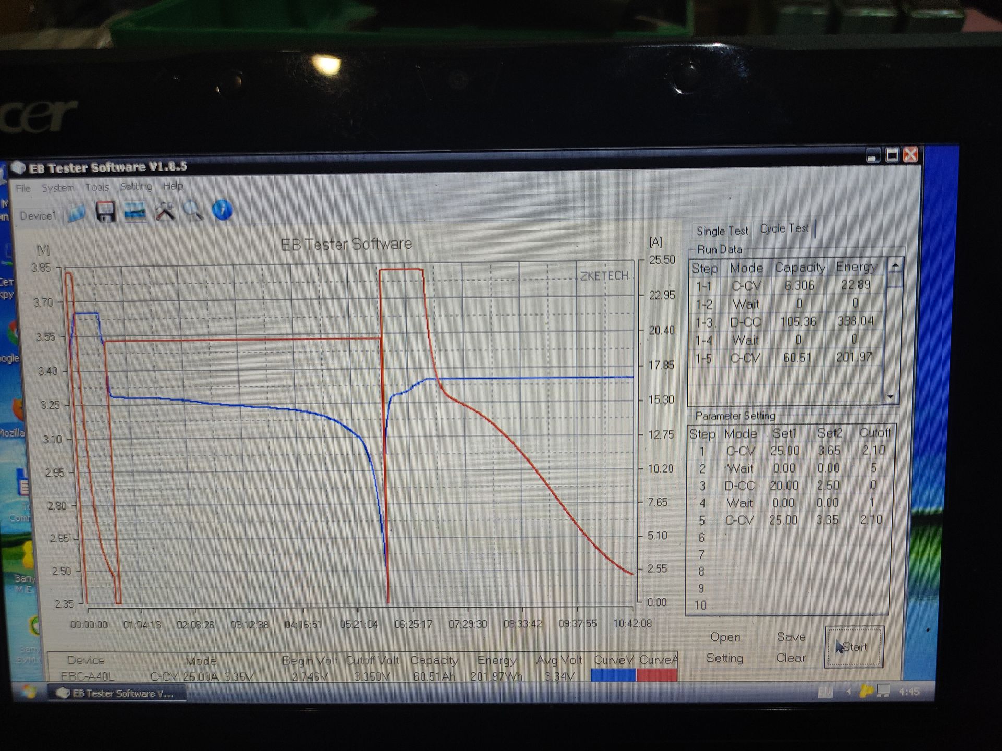Click the Open Setting button
1002x751 pixels.
[x=725, y=647]
